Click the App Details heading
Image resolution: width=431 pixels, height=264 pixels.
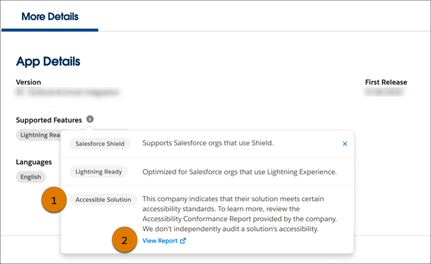[x=48, y=62]
